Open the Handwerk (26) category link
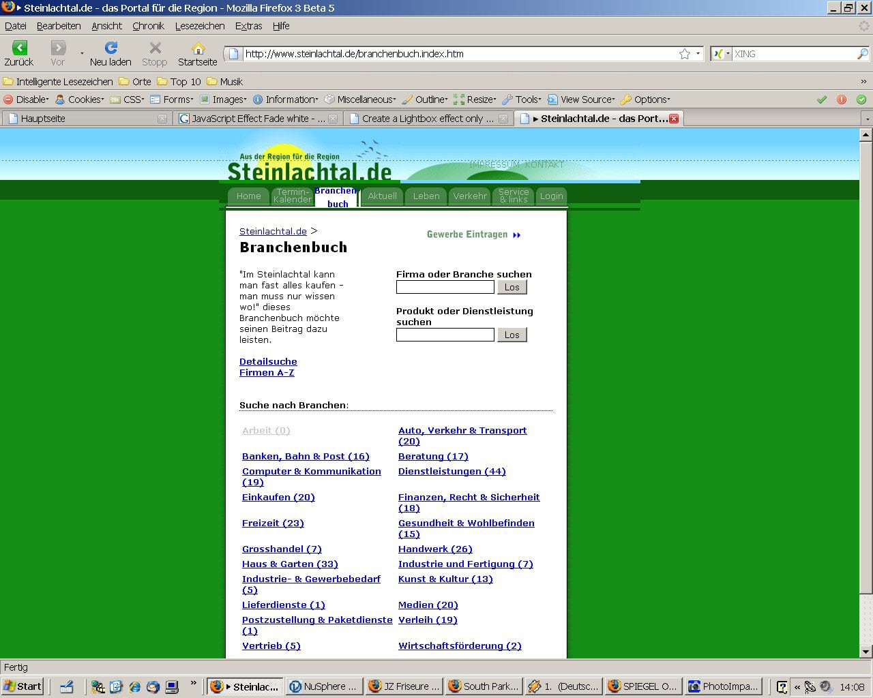The image size is (873, 698). coord(435,549)
